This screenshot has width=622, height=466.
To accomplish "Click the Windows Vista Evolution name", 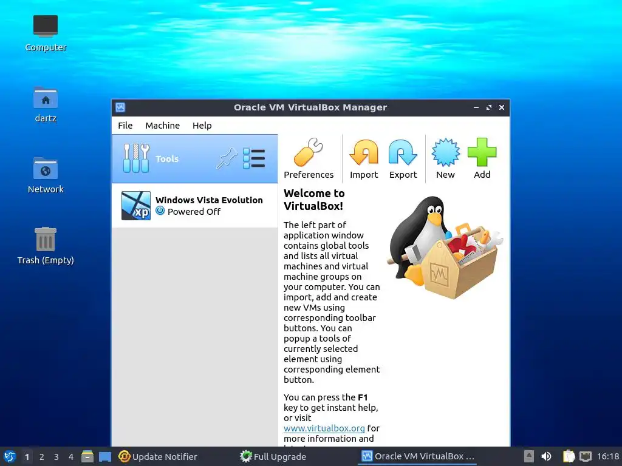I will pos(209,200).
